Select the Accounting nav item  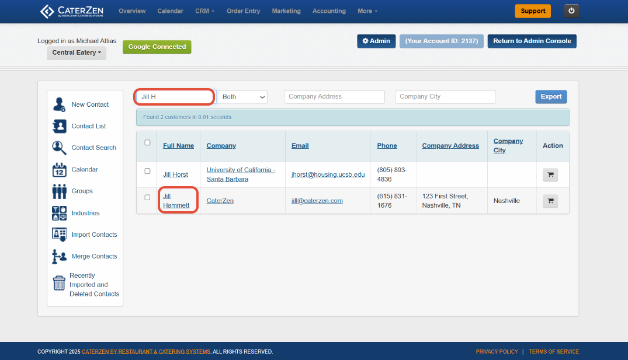(x=329, y=11)
